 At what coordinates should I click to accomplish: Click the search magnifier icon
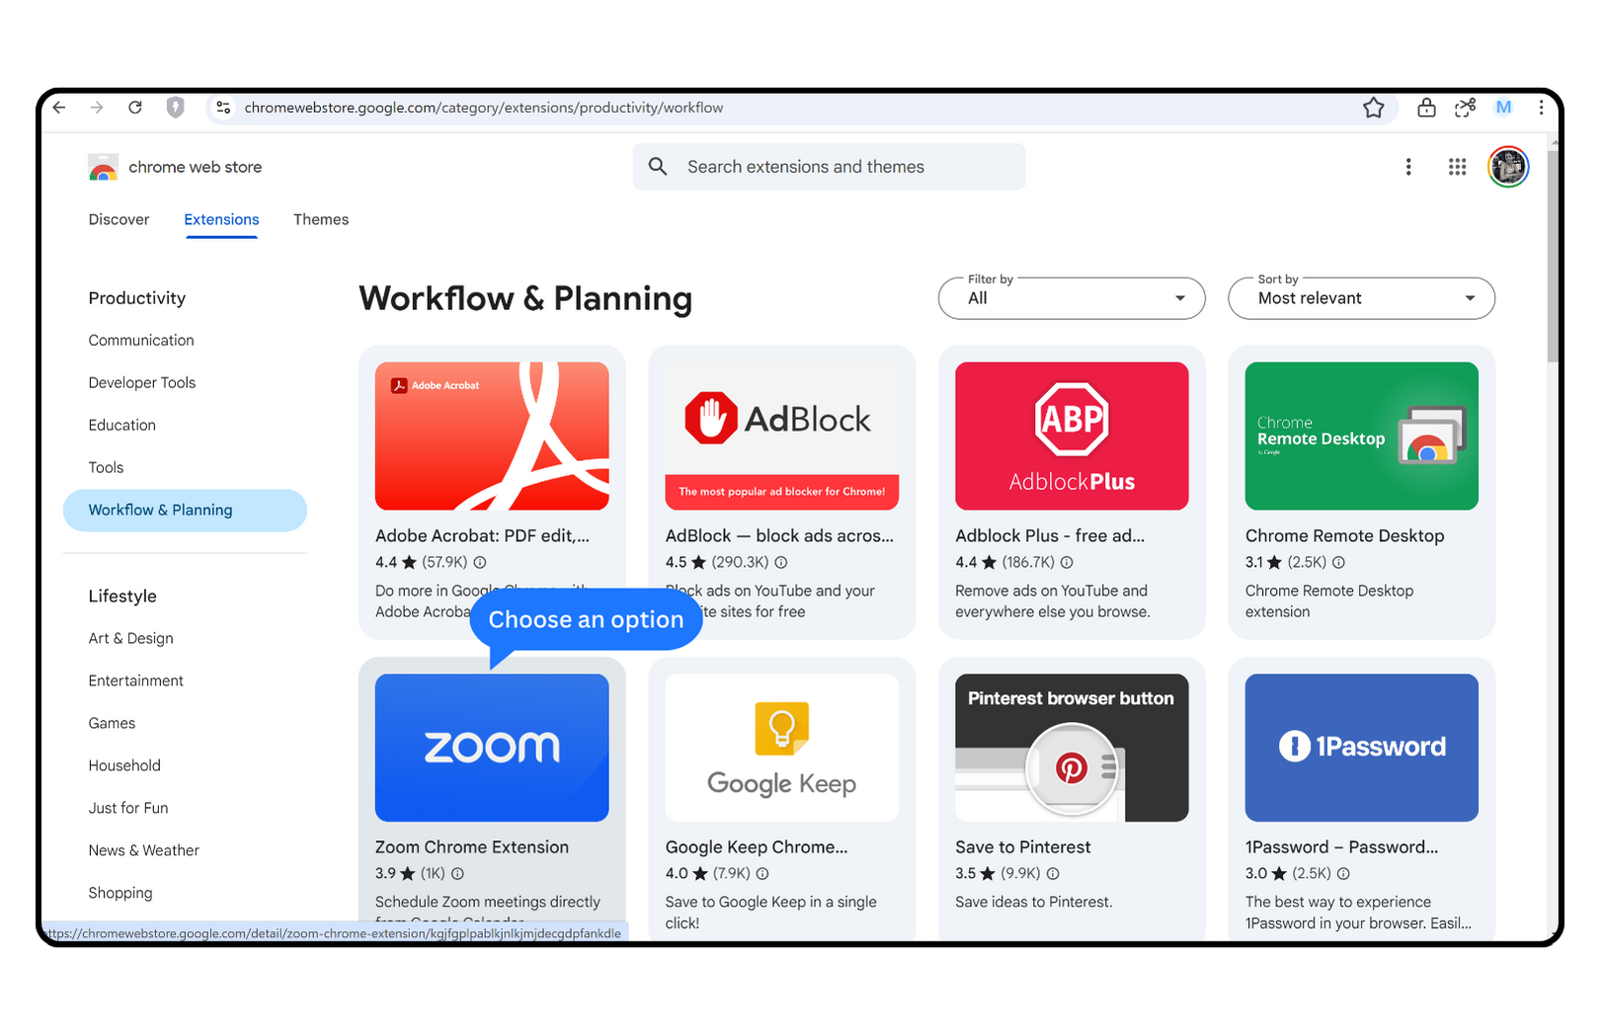click(658, 167)
